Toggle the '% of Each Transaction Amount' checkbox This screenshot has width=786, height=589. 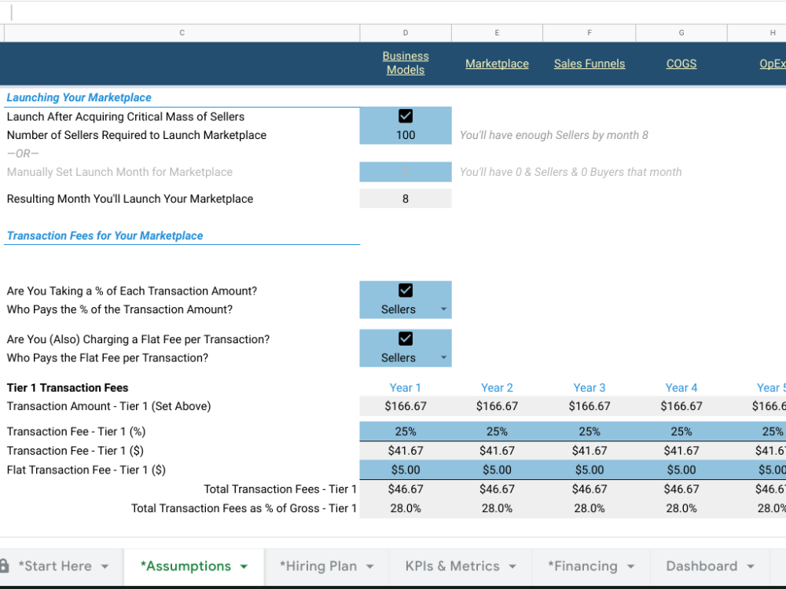(405, 291)
